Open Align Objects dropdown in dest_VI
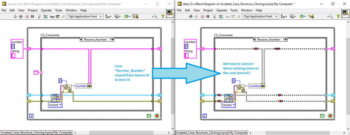 pyautogui.click(x=284, y=16)
